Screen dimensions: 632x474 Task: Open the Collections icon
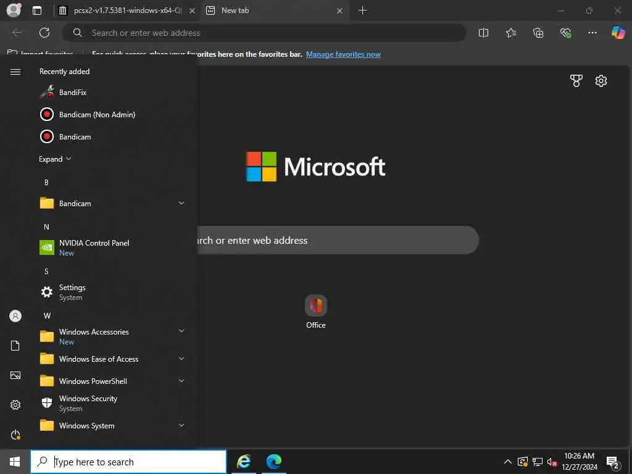click(538, 33)
